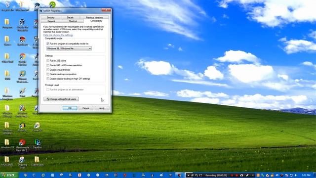Open the MSAGENTS folder on desktop
316x178 pixels.
point(7,161)
